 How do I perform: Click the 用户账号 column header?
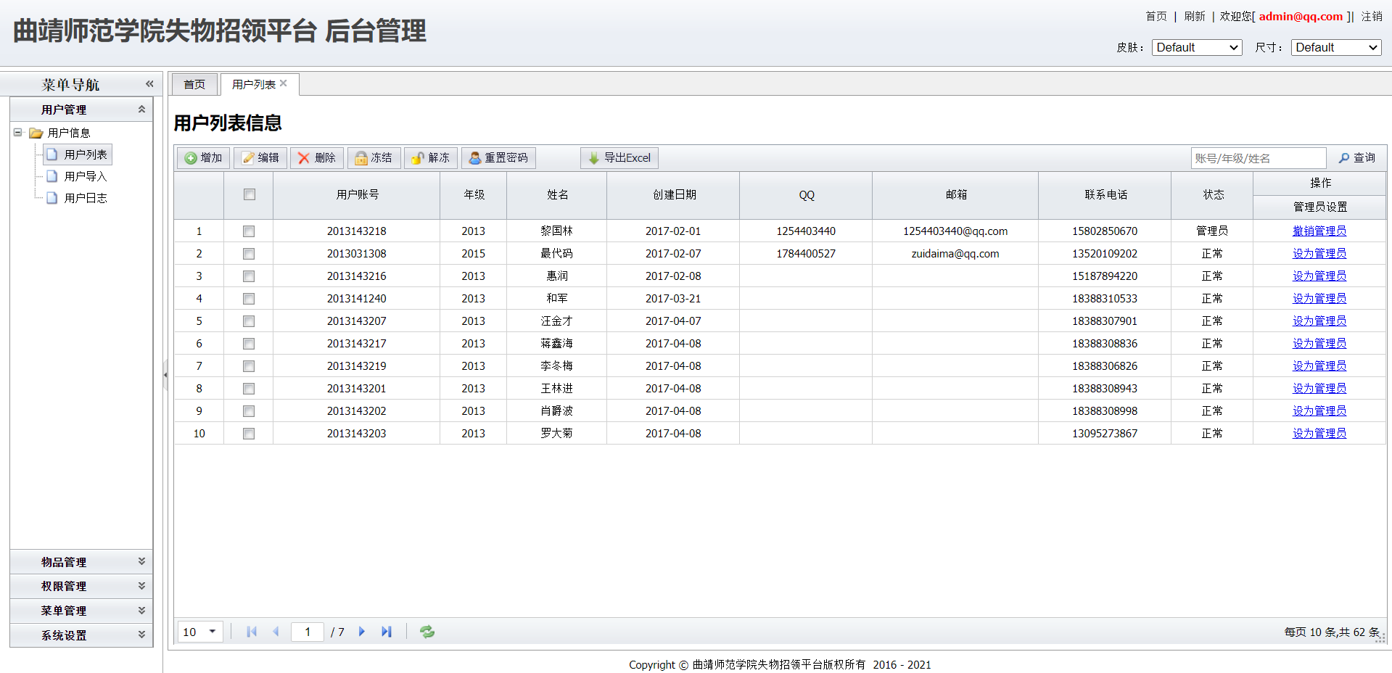click(357, 195)
